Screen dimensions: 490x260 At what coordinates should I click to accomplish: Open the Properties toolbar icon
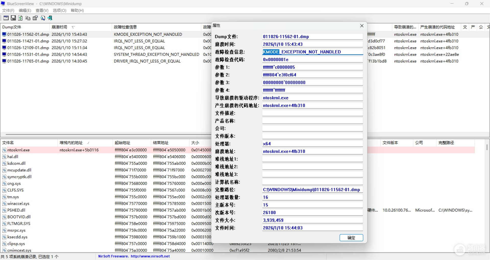35,18
